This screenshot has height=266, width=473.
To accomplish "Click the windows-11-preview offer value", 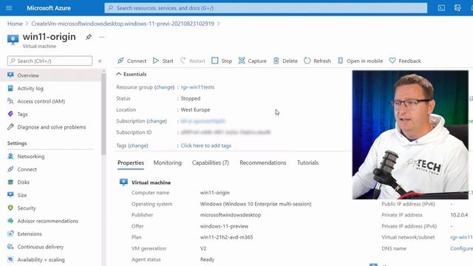I will coord(224,226).
